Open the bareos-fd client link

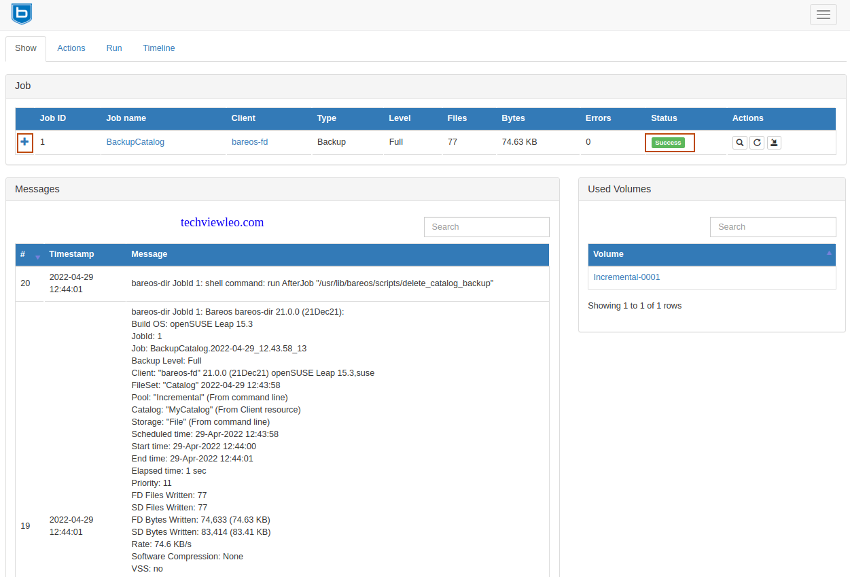(x=249, y=142)
